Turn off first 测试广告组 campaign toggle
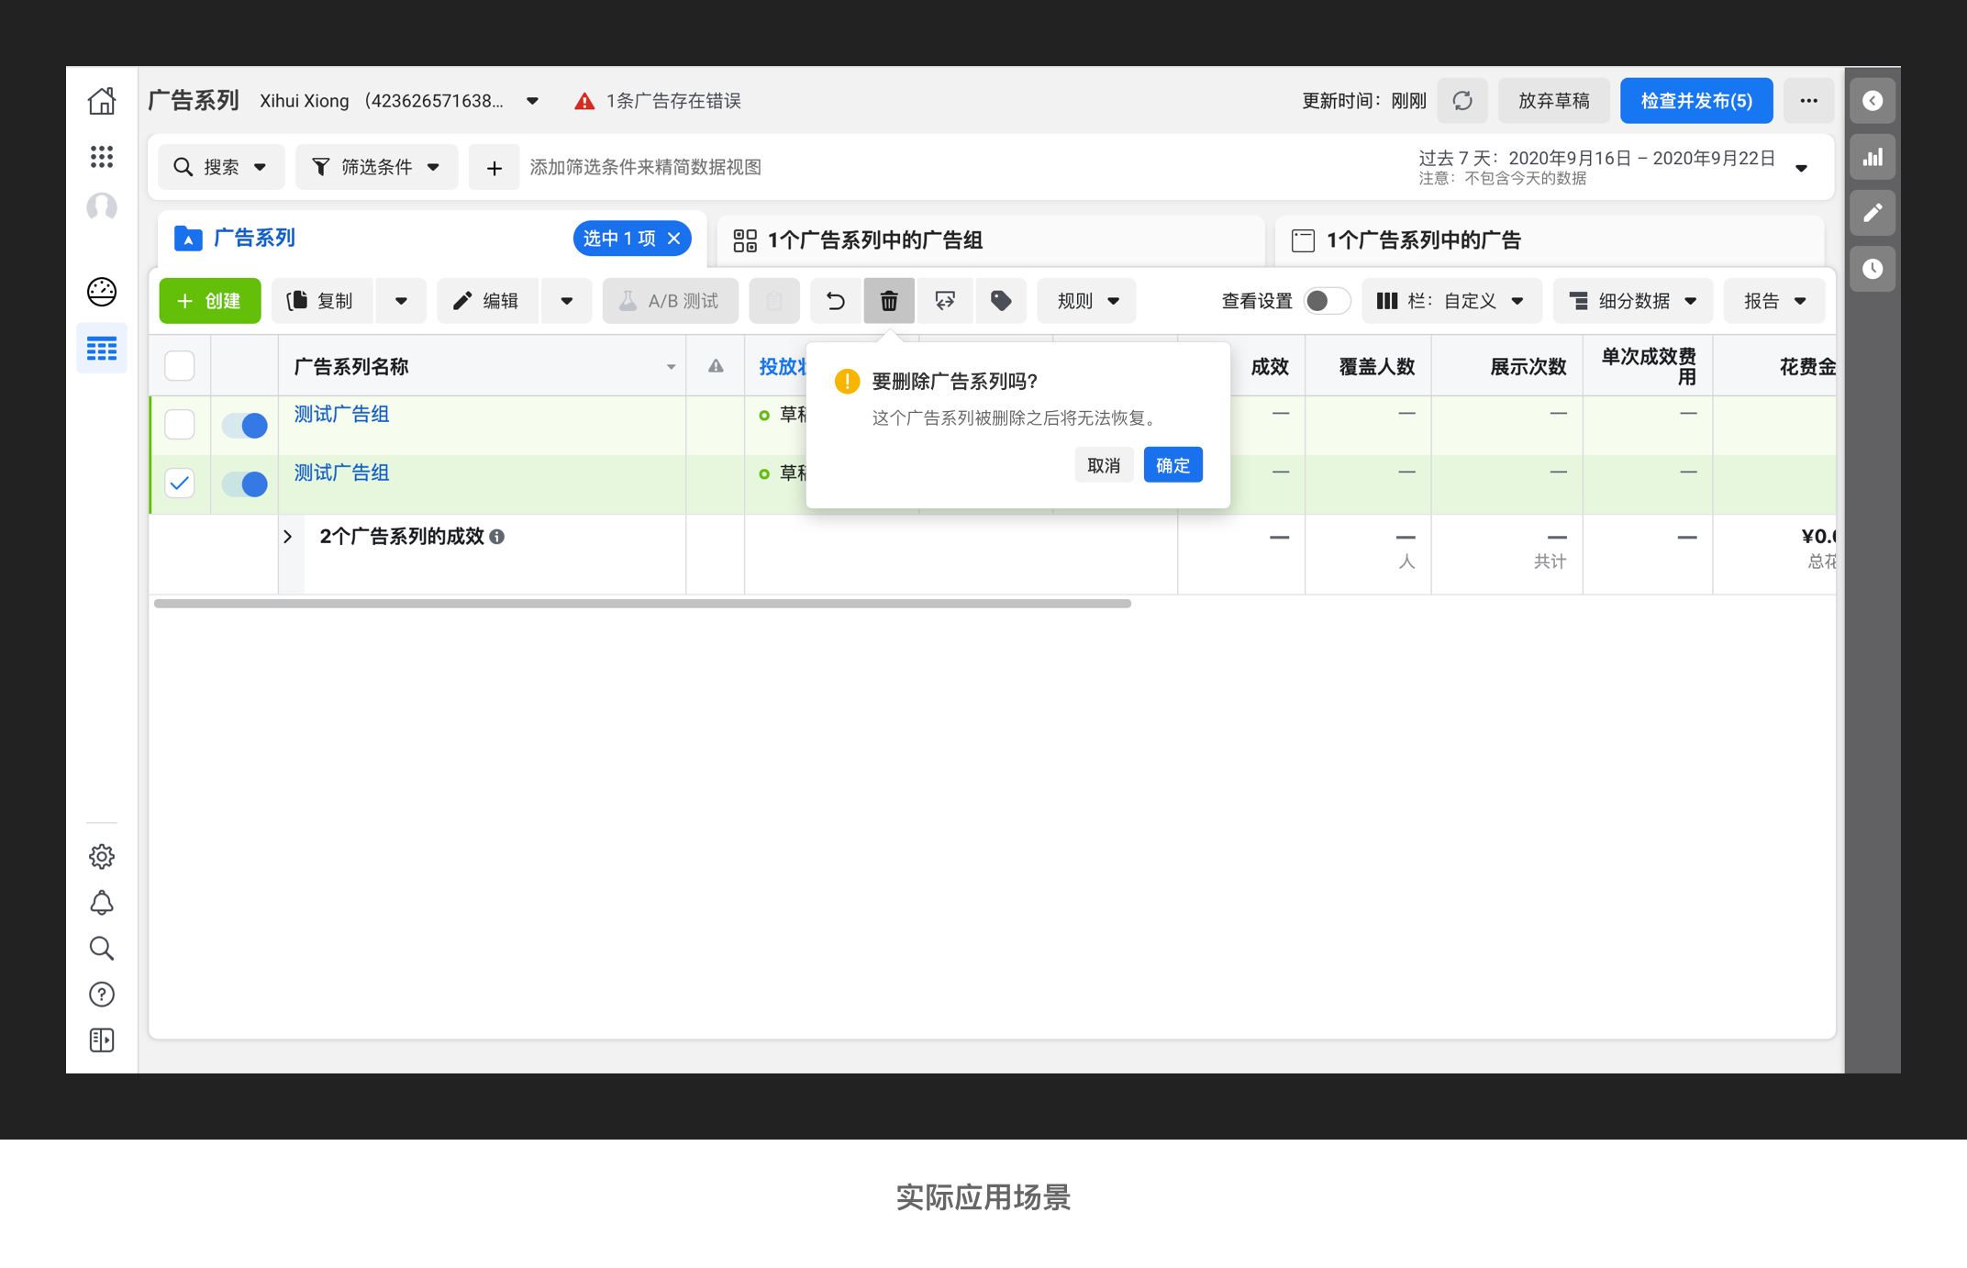The image size is (1967, 1268). (245, 425)
